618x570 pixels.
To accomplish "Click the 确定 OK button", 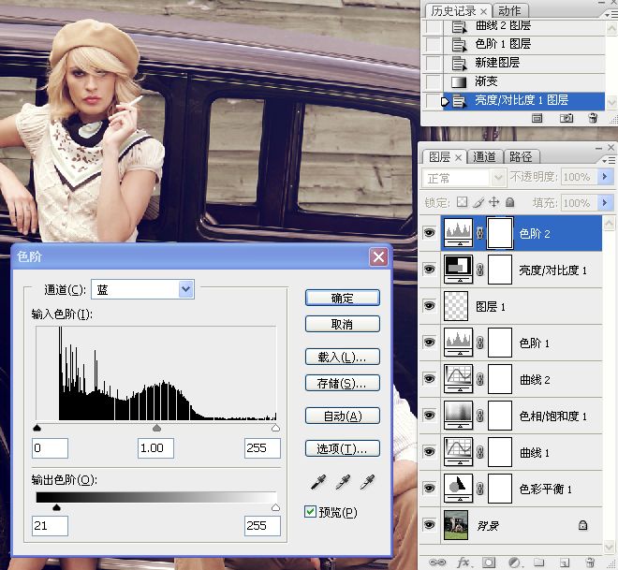I will coord(342,298).
